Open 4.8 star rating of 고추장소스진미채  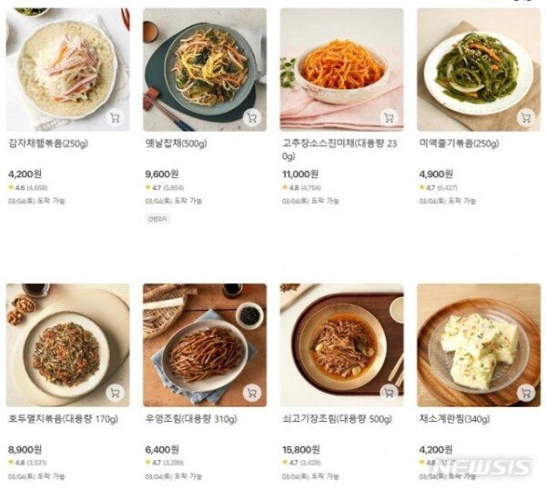pos(301,188)
